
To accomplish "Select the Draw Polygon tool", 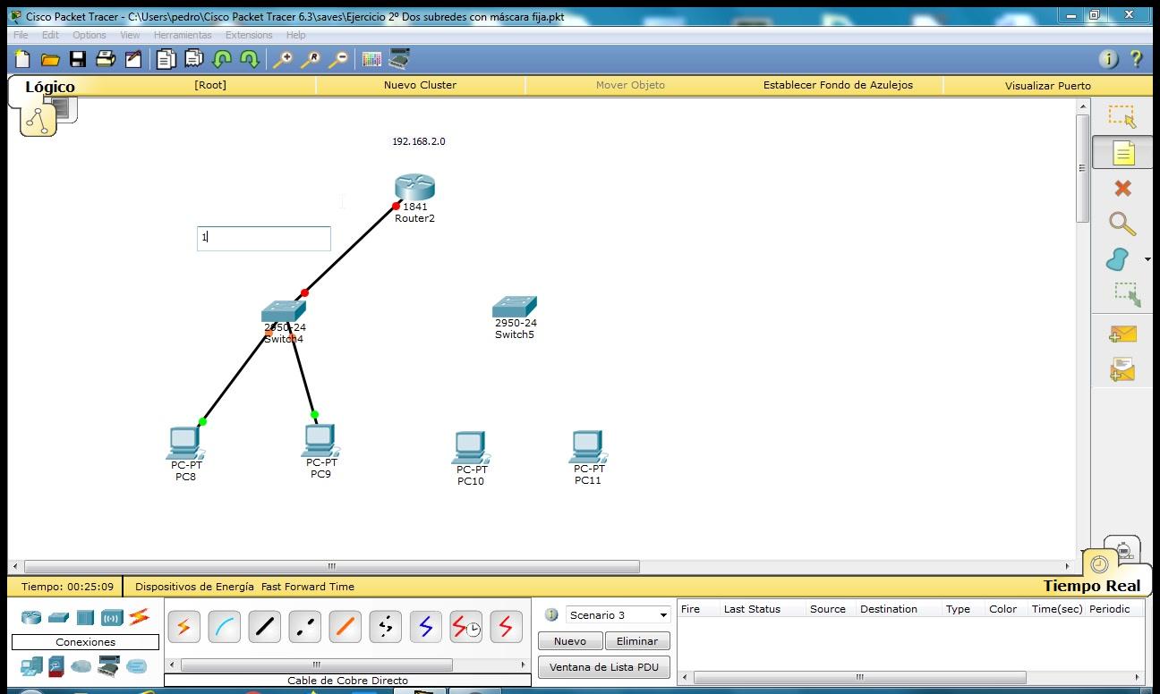I will 1118,259.
